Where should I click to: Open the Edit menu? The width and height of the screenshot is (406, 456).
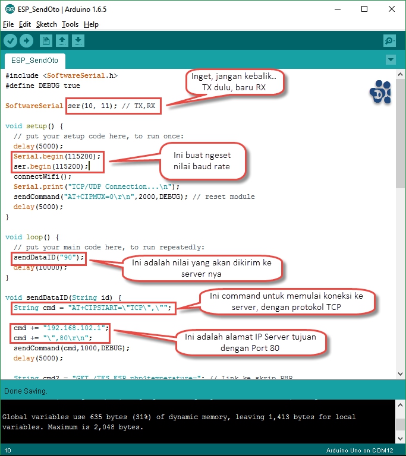pyautogui.click(x=25, y=24)
